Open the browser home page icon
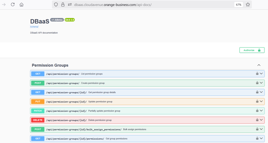The height and width of the screenshot is (143, 268). [21, 4]
